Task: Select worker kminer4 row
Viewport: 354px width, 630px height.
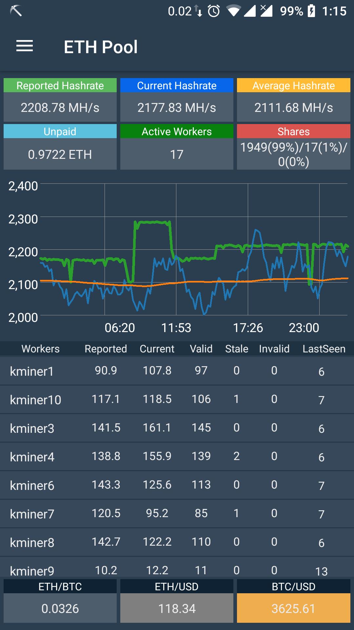Action: point(177,456)
